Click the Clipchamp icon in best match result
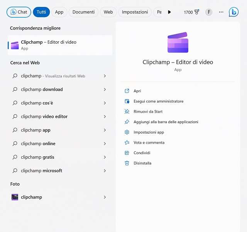The height and width of the screenshot is (232, 247). [15, 46]
